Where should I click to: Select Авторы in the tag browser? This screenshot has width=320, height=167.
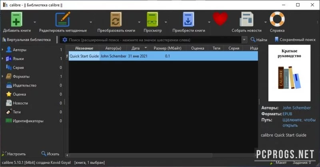pos(19,50)
